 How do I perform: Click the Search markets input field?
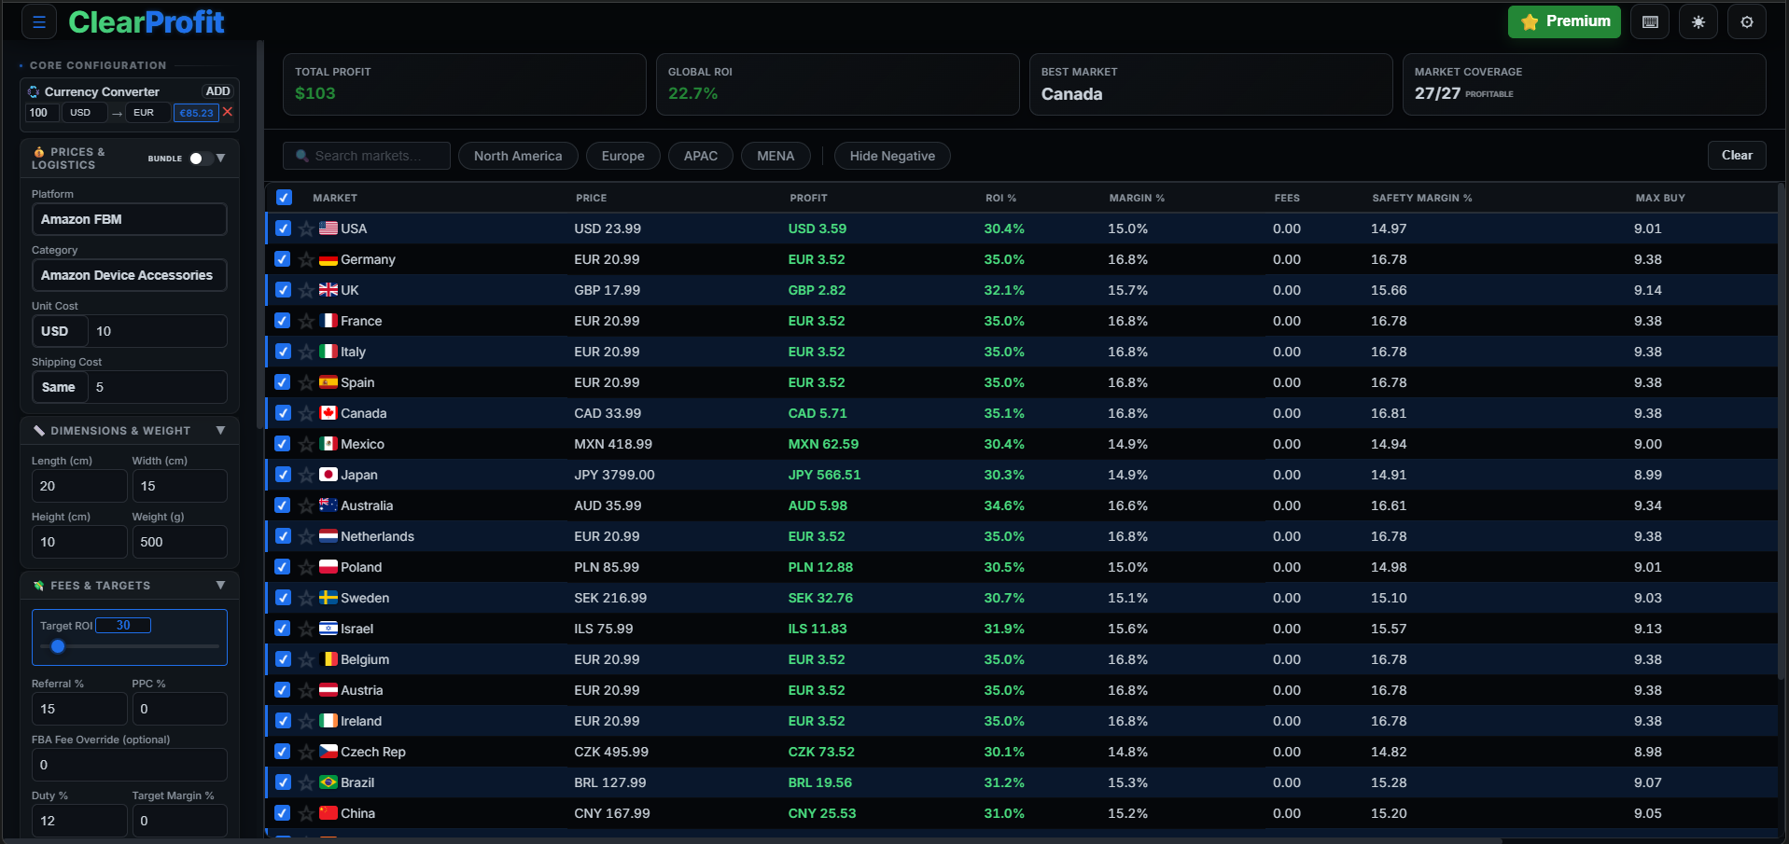[x=366, y=156]
